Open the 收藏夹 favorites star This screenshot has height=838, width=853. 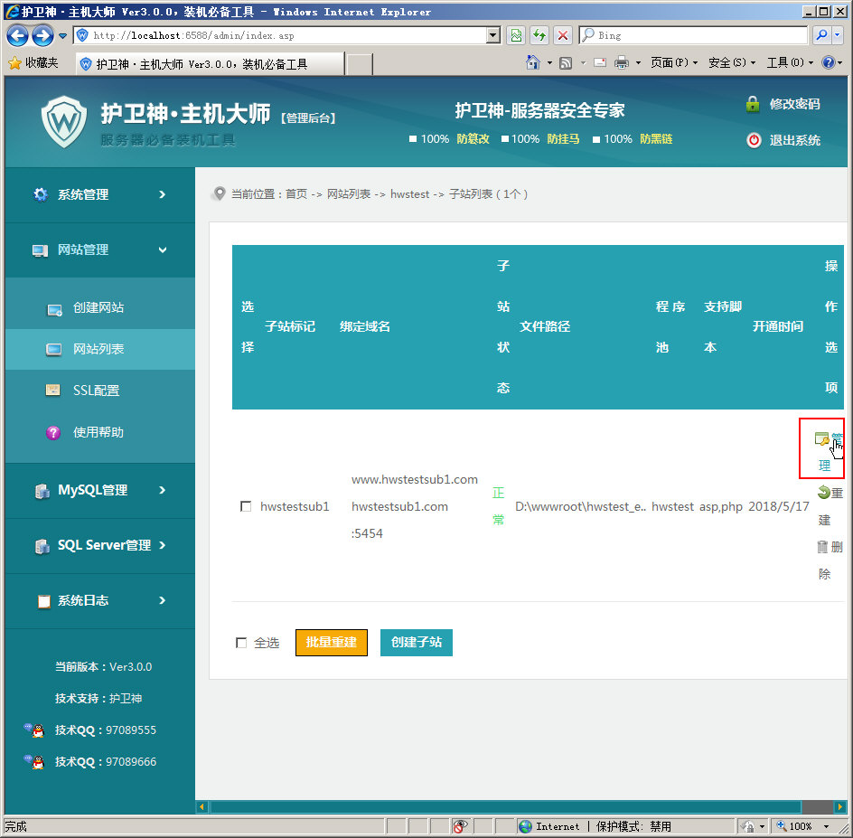[x=14, y=63]
